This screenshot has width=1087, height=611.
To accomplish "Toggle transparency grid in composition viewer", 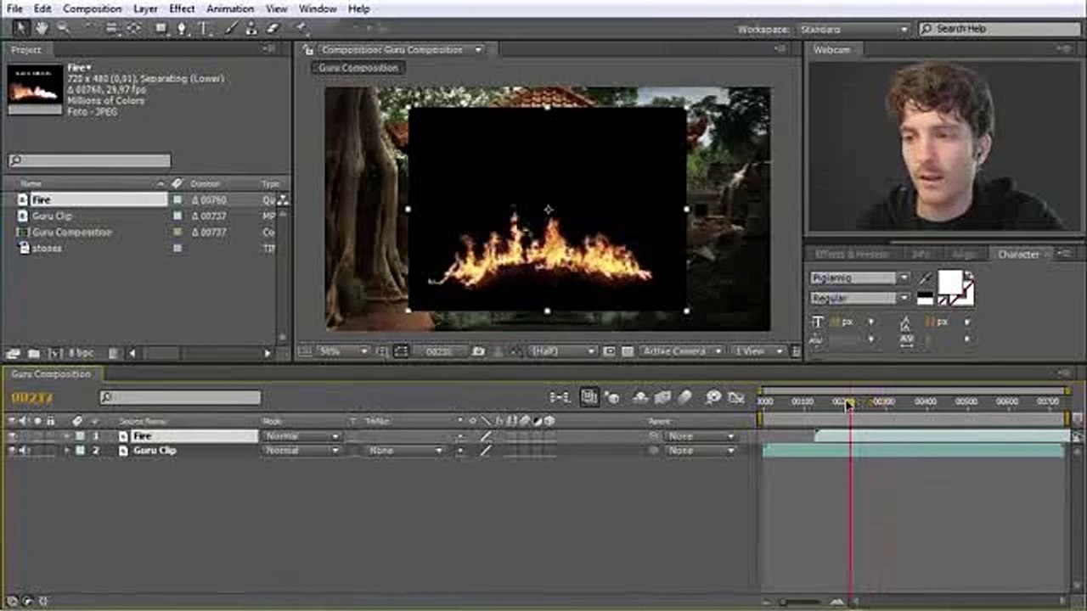I will point(628,350).
